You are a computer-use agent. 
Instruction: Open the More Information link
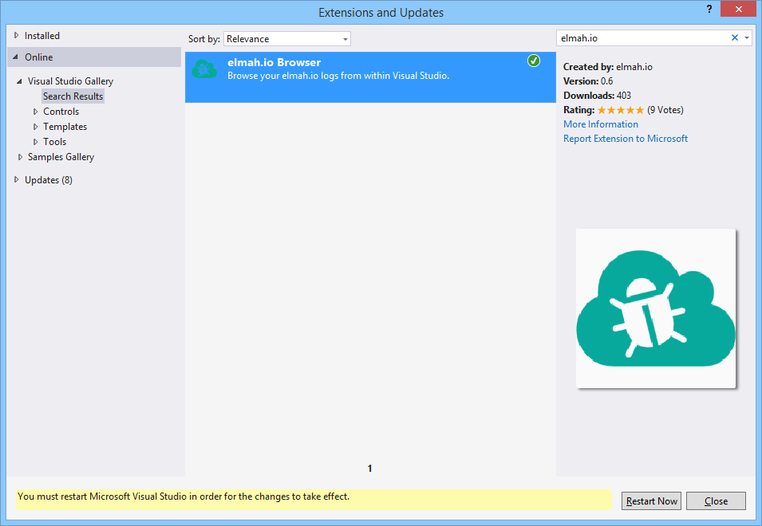click(600, 124)
